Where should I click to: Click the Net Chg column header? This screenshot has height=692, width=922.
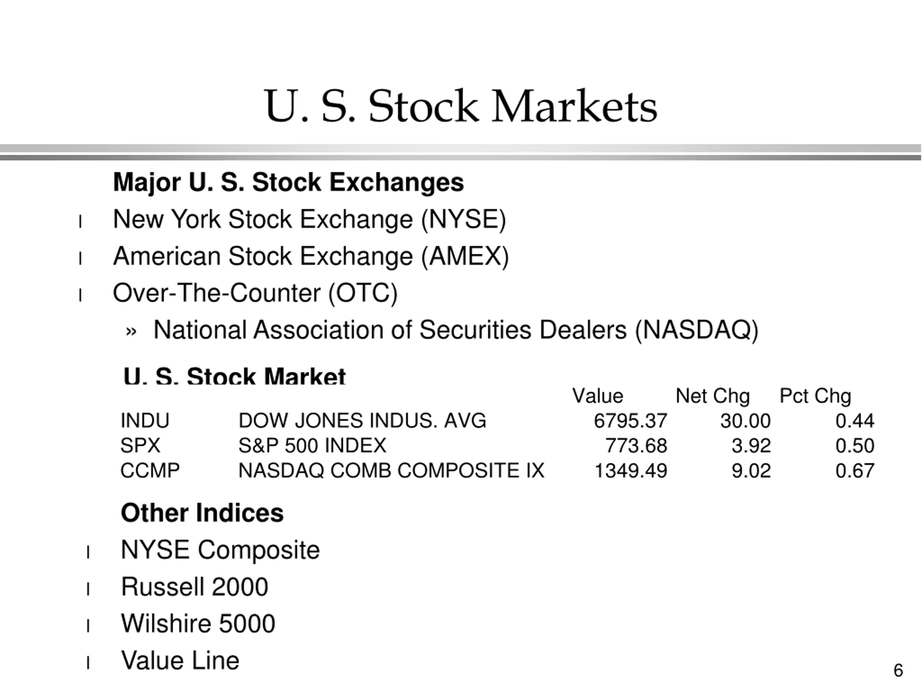[x=713, y=396]
